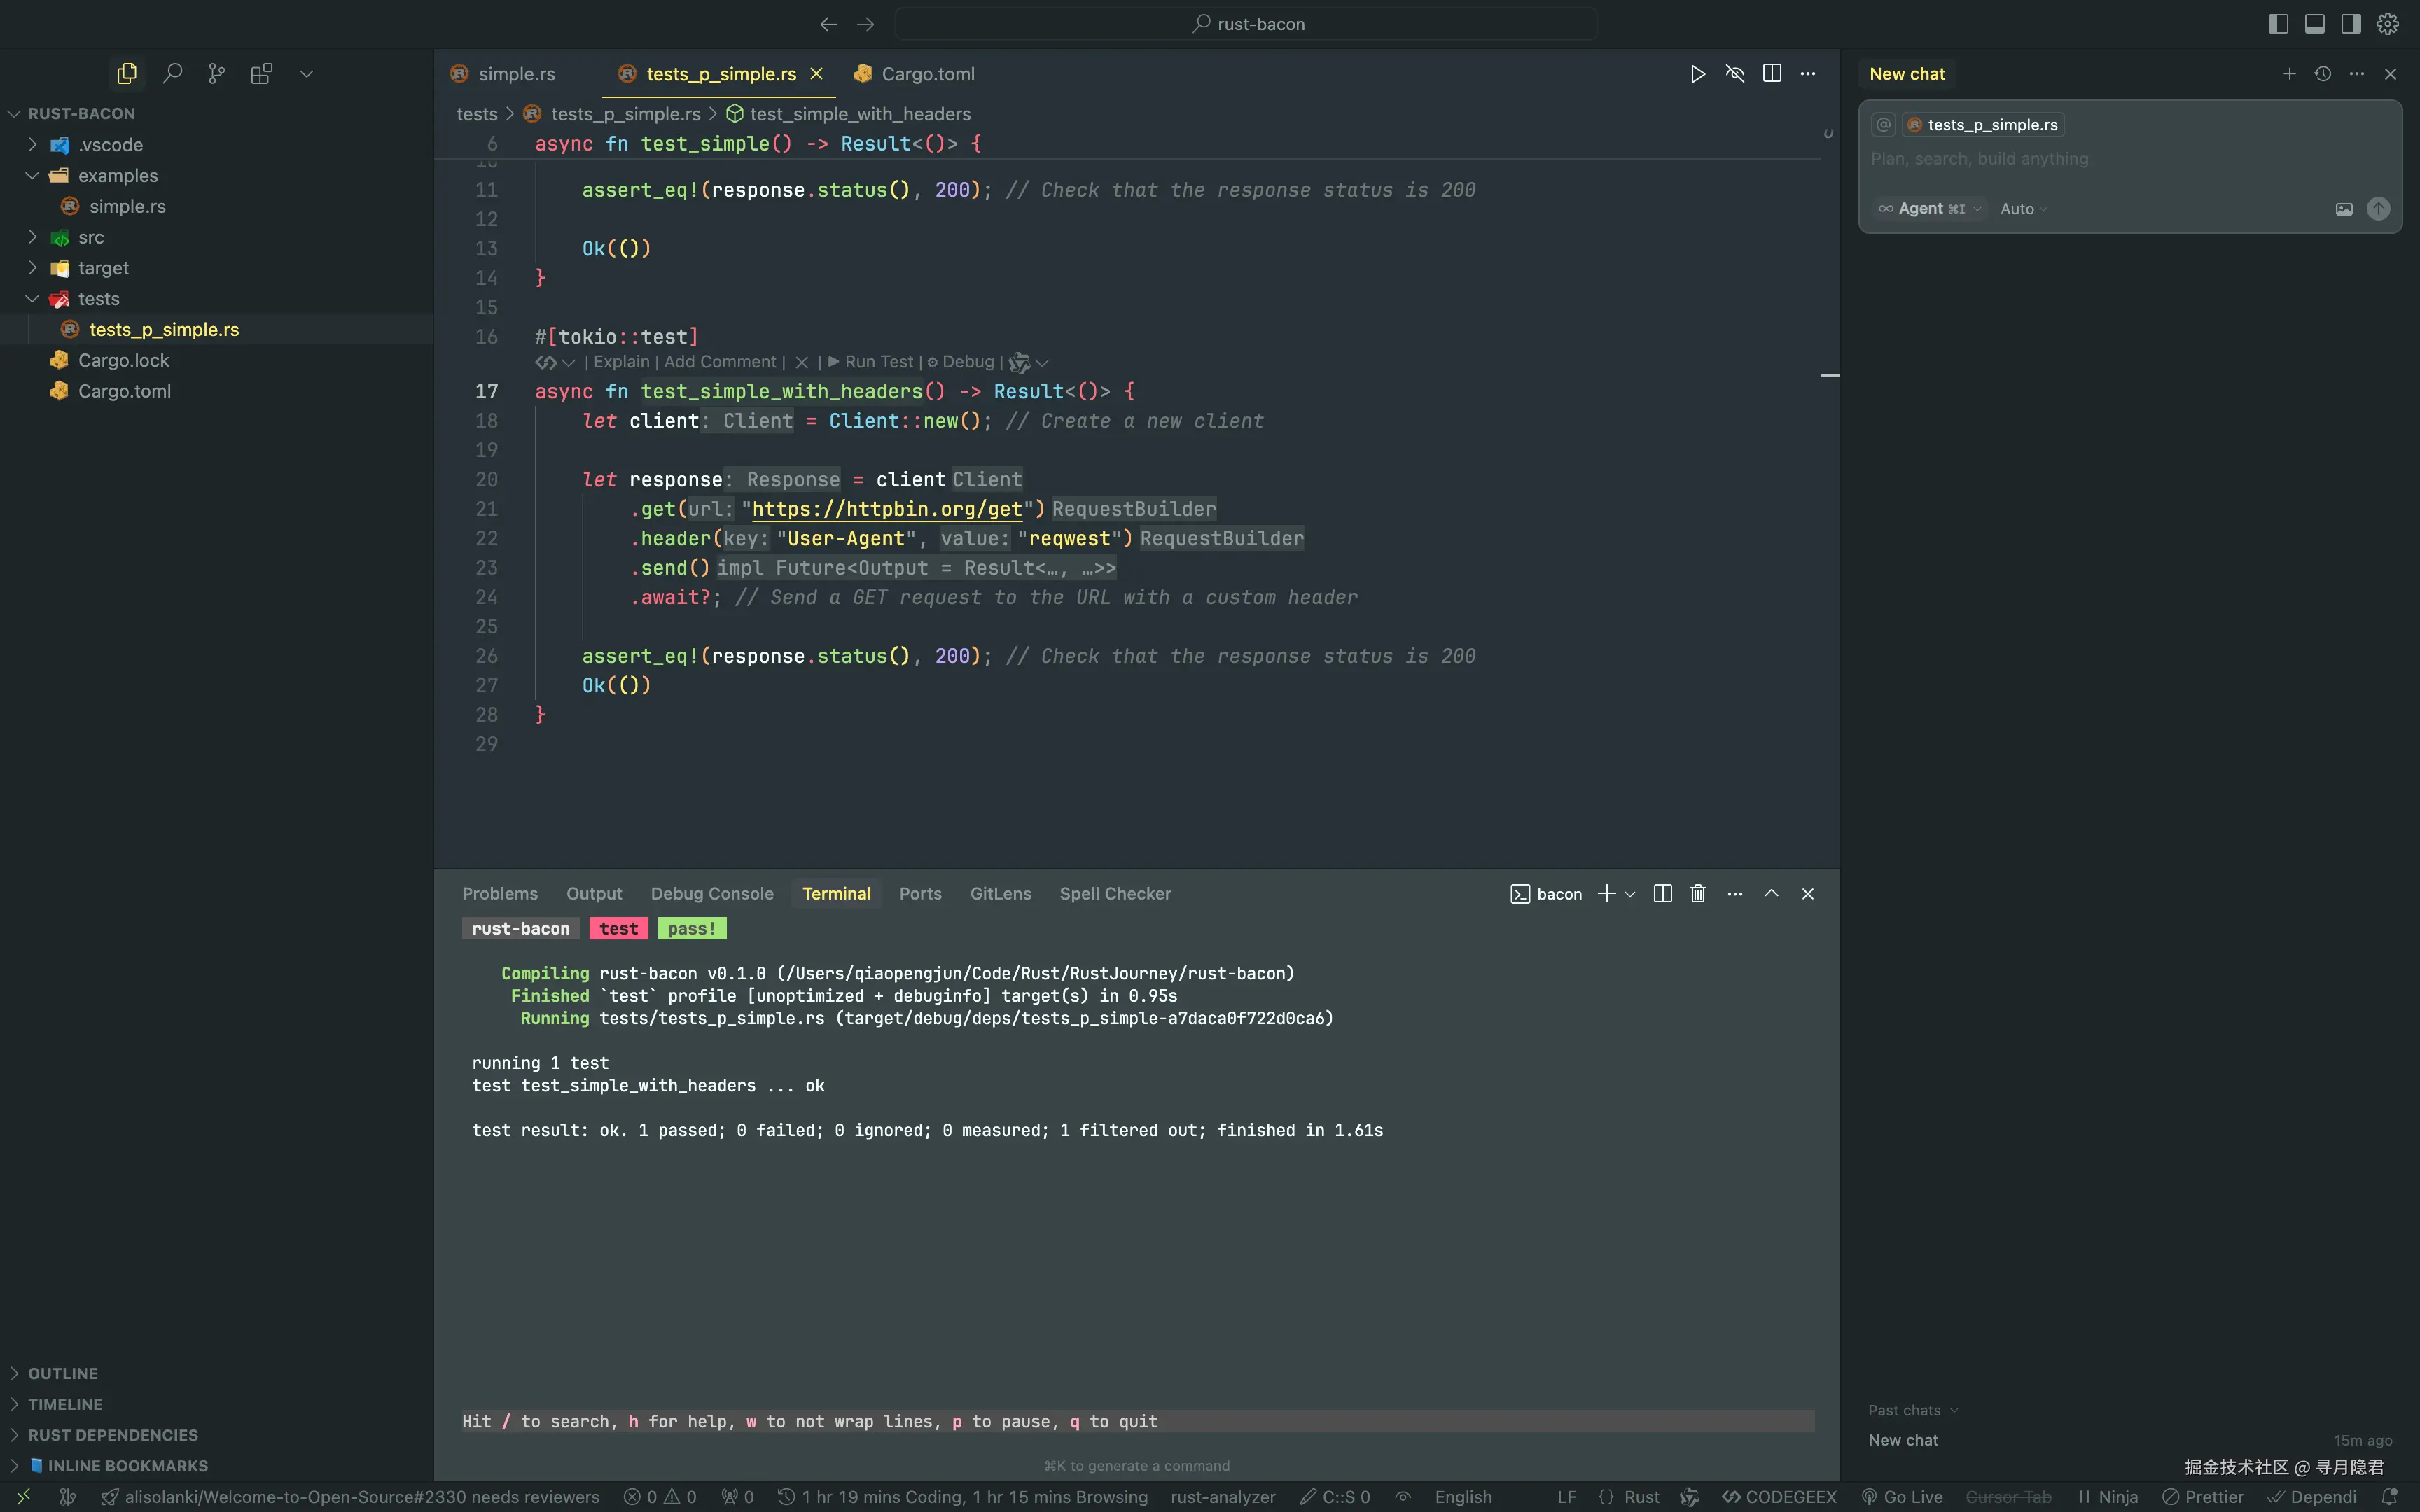This screenshot has width=2420, height=1512.
Task: Run the Rust file using the play icon
Action: [x=1697, y=73]
